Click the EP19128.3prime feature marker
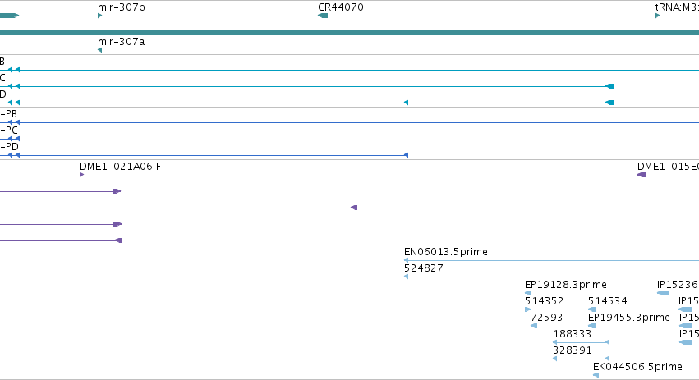This screenshot has width=699, height=380. (x=528, y=293)
